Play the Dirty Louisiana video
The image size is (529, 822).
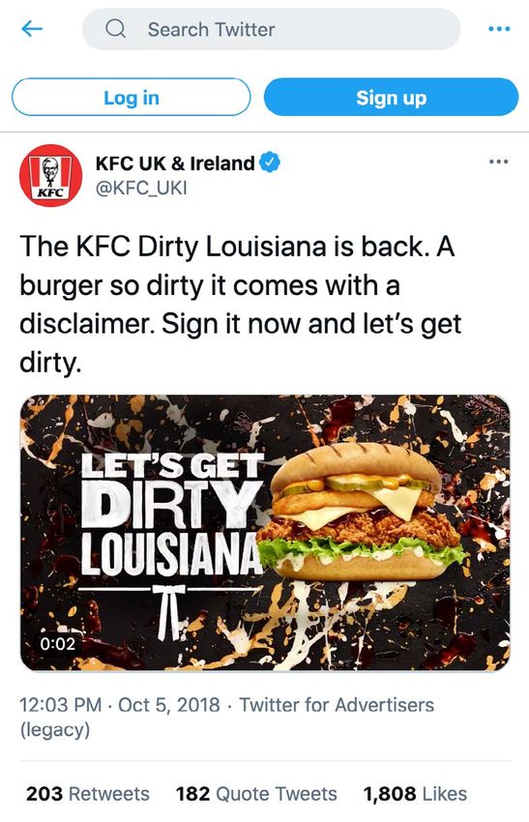click(265, 533)
